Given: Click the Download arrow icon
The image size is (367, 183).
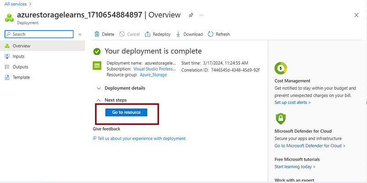Looking at the screenshot, I should (x=178, y=34).
